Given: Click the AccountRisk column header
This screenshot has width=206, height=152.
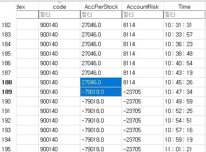Looking at the screenshot, I should (143, 7).
